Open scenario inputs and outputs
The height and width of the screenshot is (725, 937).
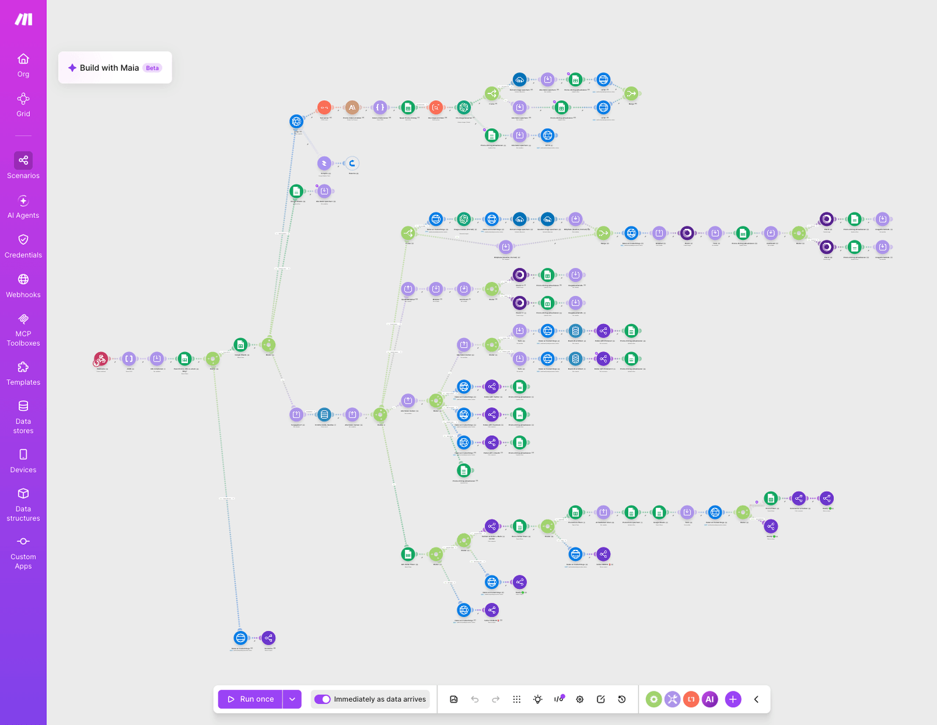pyautogui.click(x=559, y=699)
